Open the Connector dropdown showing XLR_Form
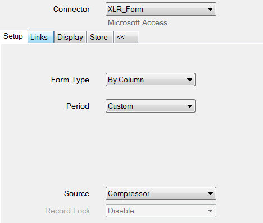Screen dimensions: 263x223 pos(161,9)
